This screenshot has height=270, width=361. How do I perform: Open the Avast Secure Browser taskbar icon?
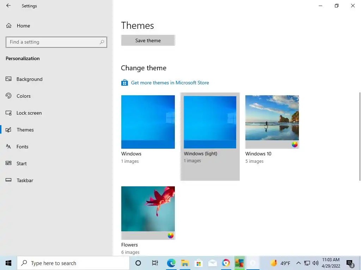pyautogui.click(x=226, y=263)
